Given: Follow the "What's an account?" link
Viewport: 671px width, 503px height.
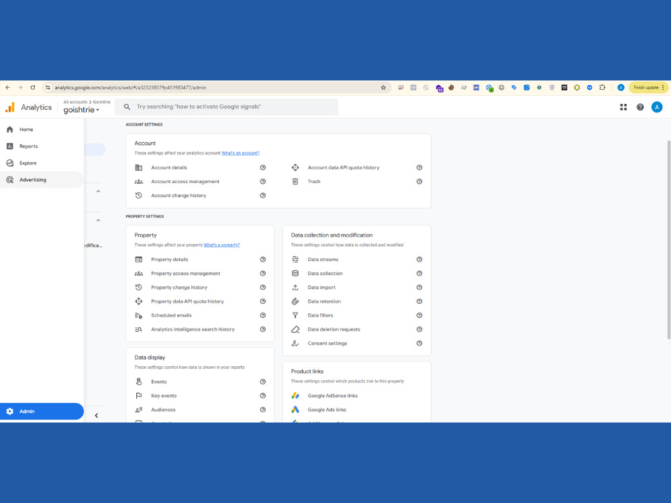Looking at the screenshot, I should [x=240, y=153].
